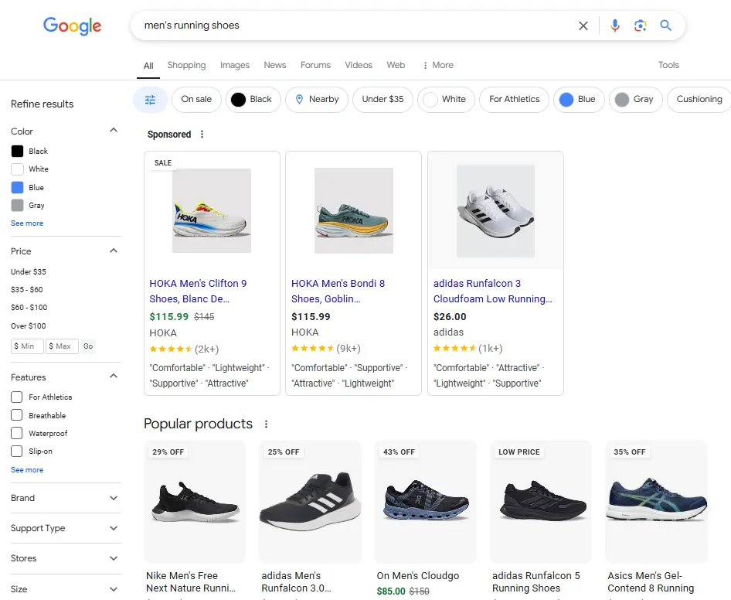Switch to the Images tab
Screen dimensions: 731x600
tap(234, 65)
